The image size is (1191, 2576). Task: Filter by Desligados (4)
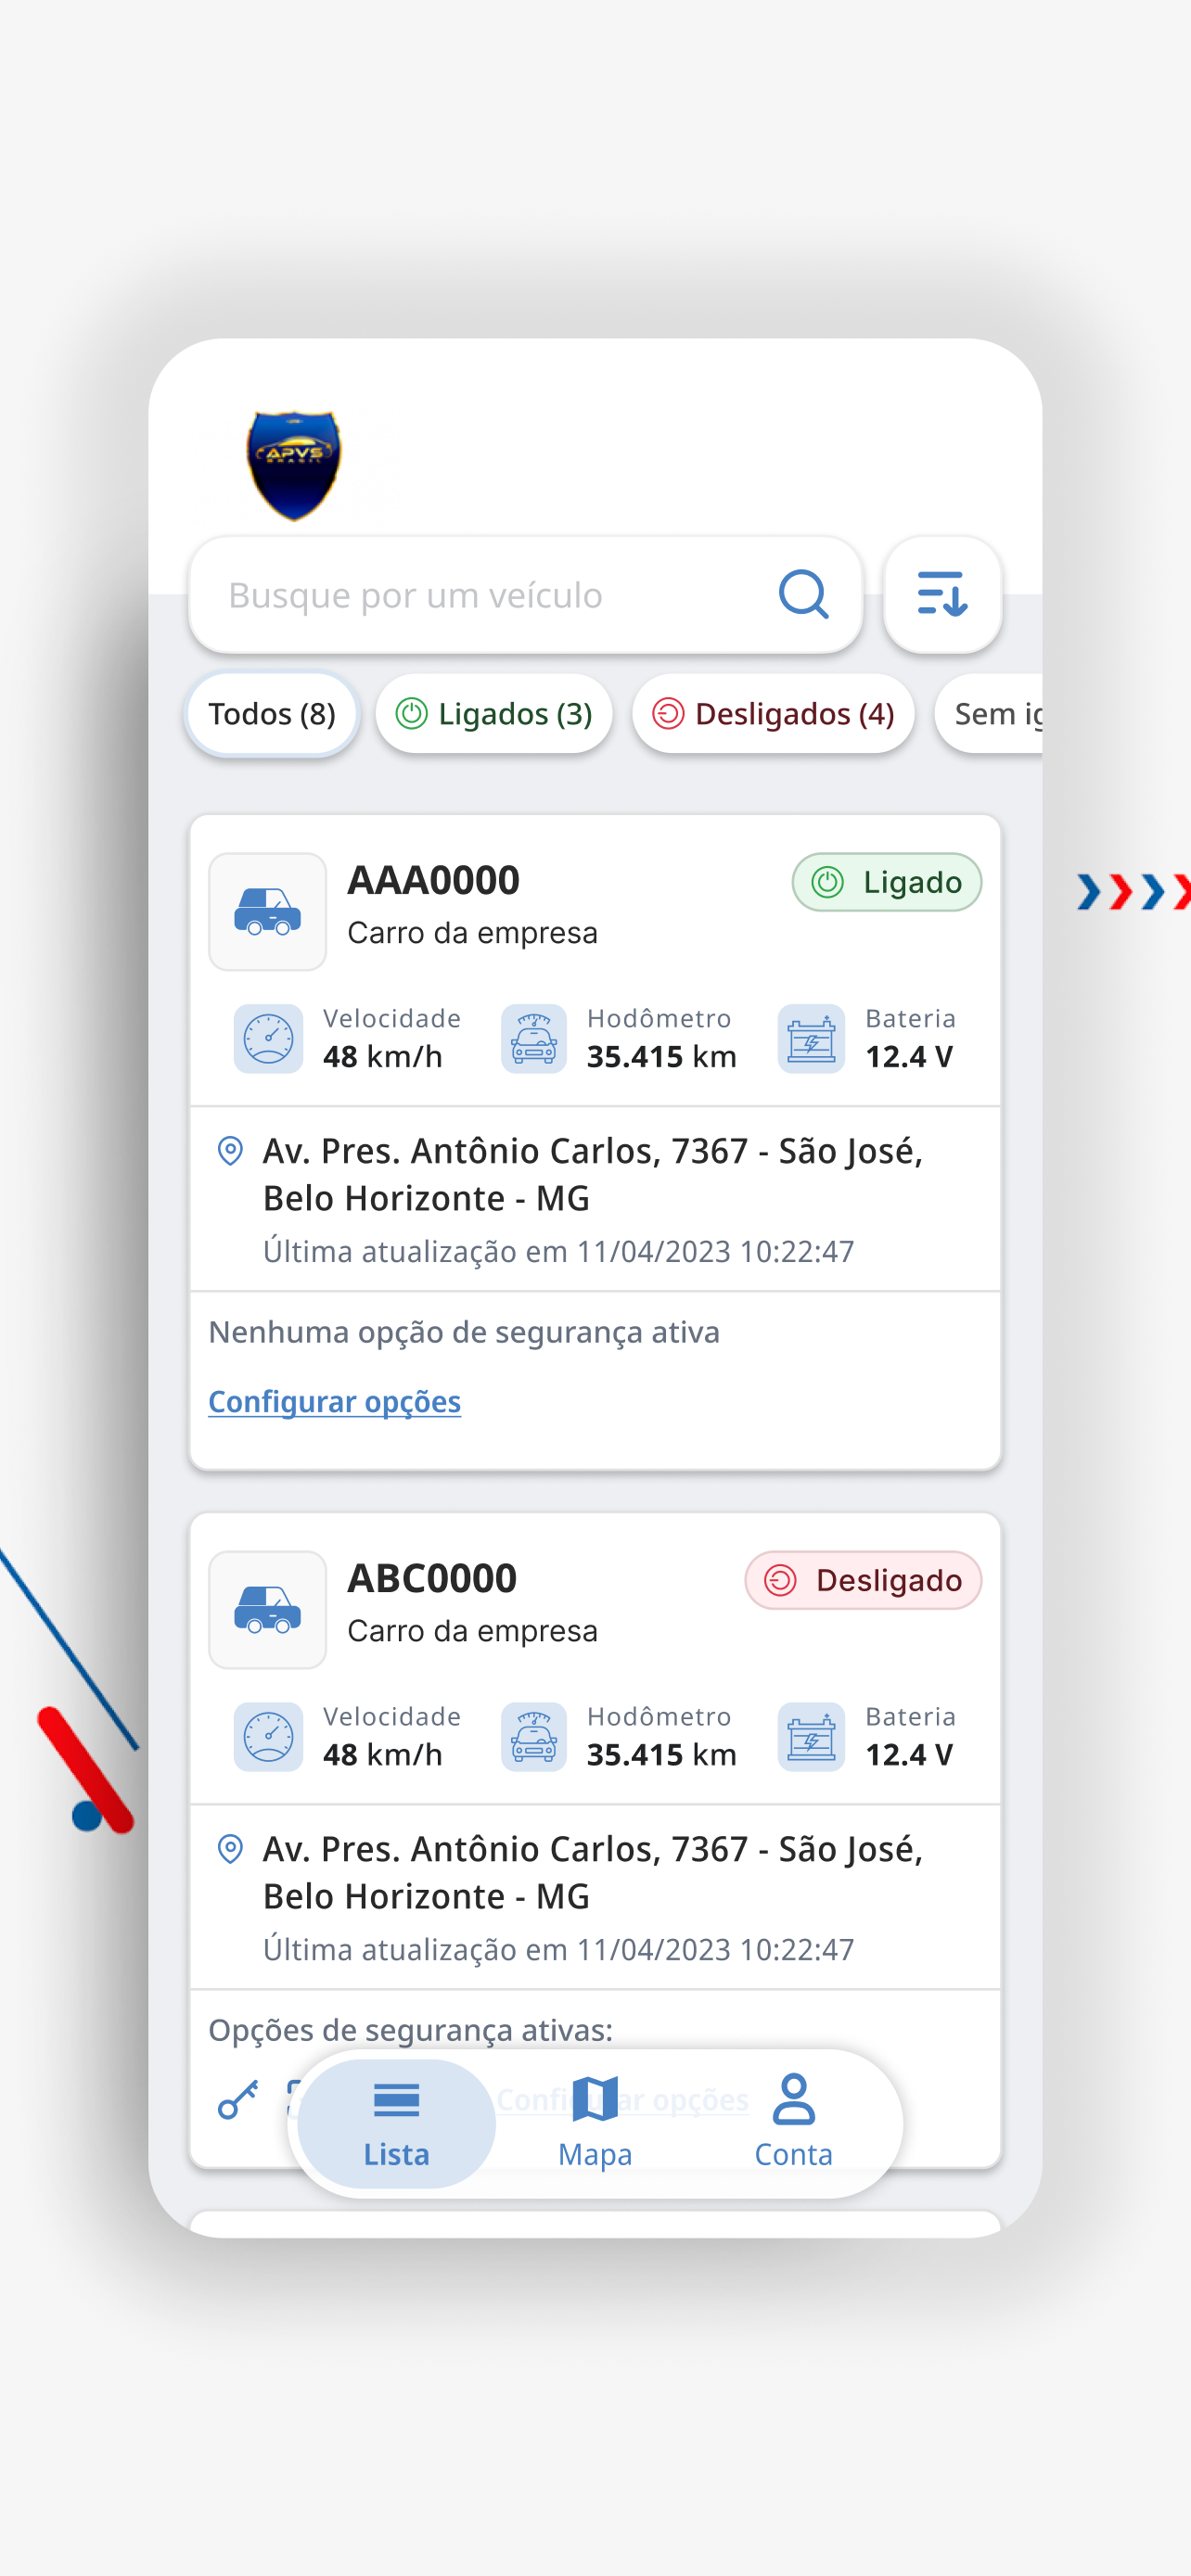(773, 714)
